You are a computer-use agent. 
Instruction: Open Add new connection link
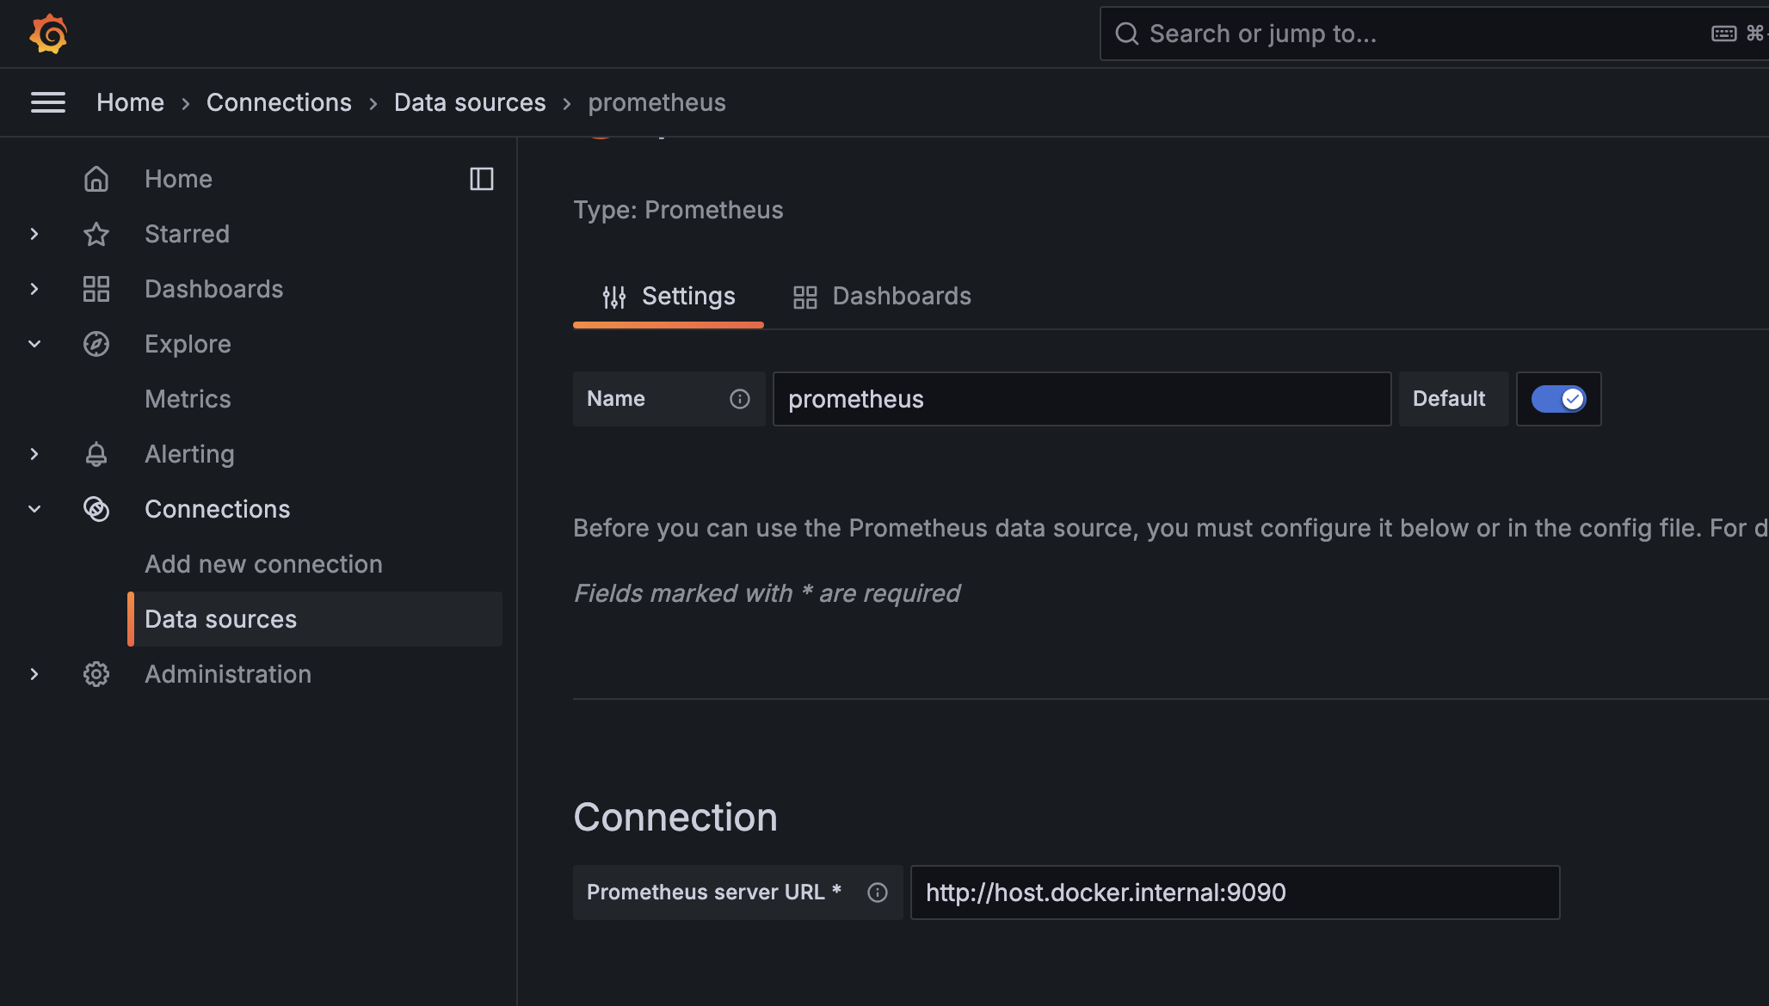point(263,564)
